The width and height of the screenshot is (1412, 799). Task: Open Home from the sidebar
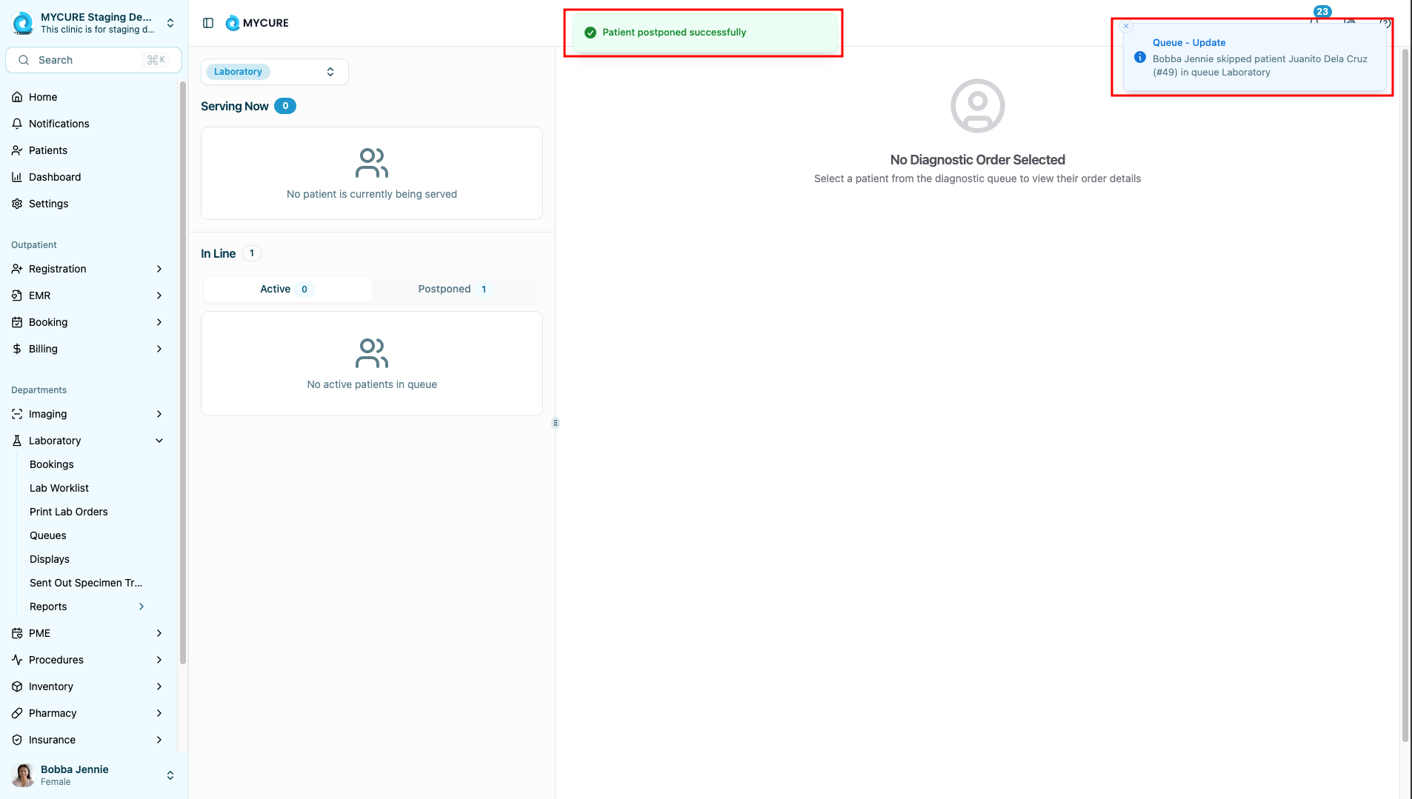43,97
